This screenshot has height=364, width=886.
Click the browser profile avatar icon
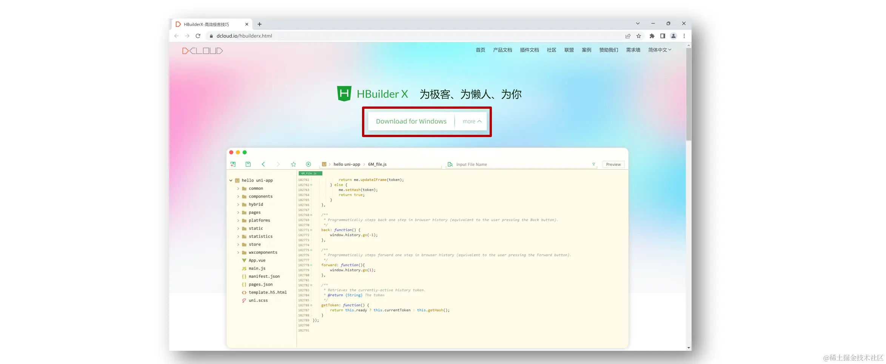point(673,36)
